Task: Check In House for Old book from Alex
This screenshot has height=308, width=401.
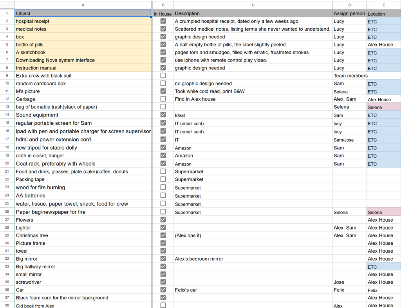Action: pyautogui.click(x=163, y=305)
